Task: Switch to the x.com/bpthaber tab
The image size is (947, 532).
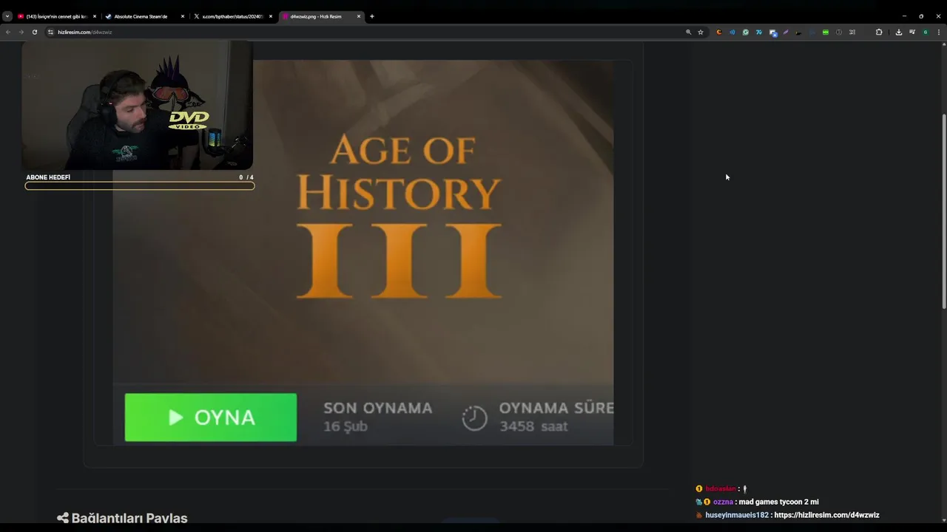Action: 232,16
